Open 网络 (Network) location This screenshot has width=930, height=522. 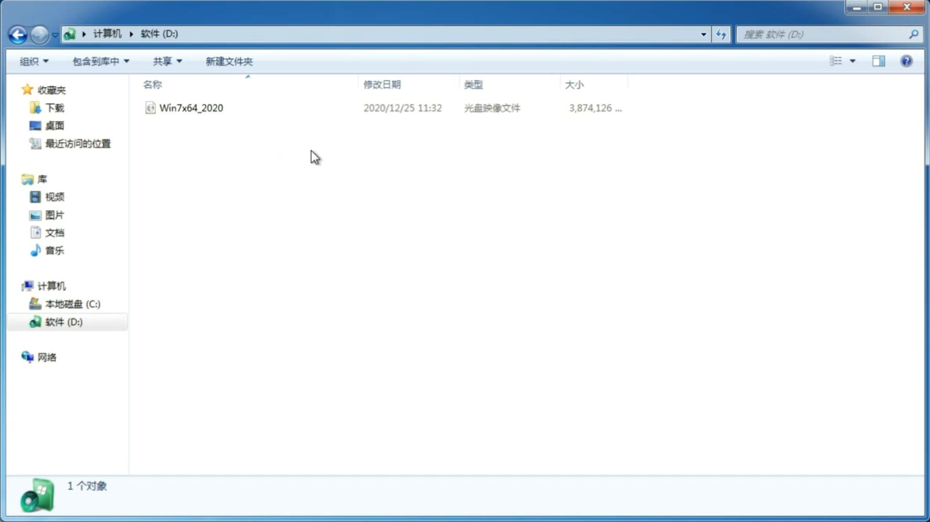(x=47, y=357)
